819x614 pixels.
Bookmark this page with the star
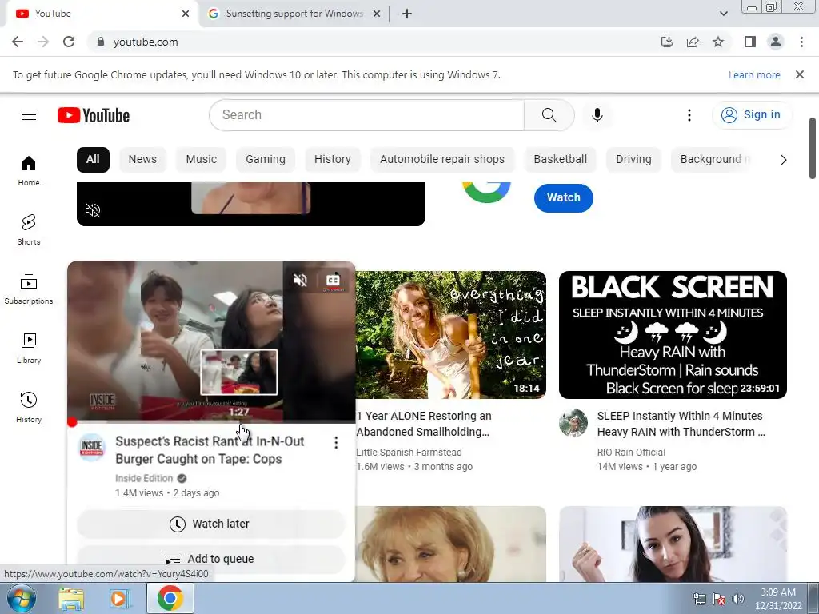point(718,42)
